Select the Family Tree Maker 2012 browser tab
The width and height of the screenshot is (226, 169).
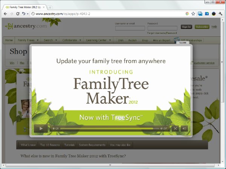pyautogui.click(x=24, y=7)
